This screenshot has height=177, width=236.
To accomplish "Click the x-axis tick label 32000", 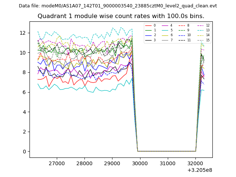I will pos(195,163).
